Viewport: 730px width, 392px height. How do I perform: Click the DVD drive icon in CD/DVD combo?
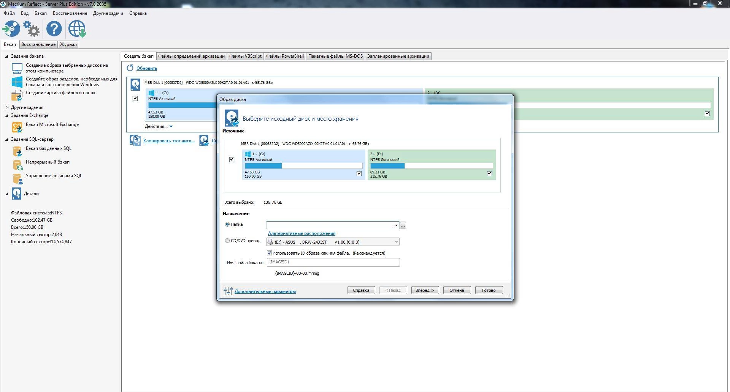pyautogui.click(x=270, y=242)
